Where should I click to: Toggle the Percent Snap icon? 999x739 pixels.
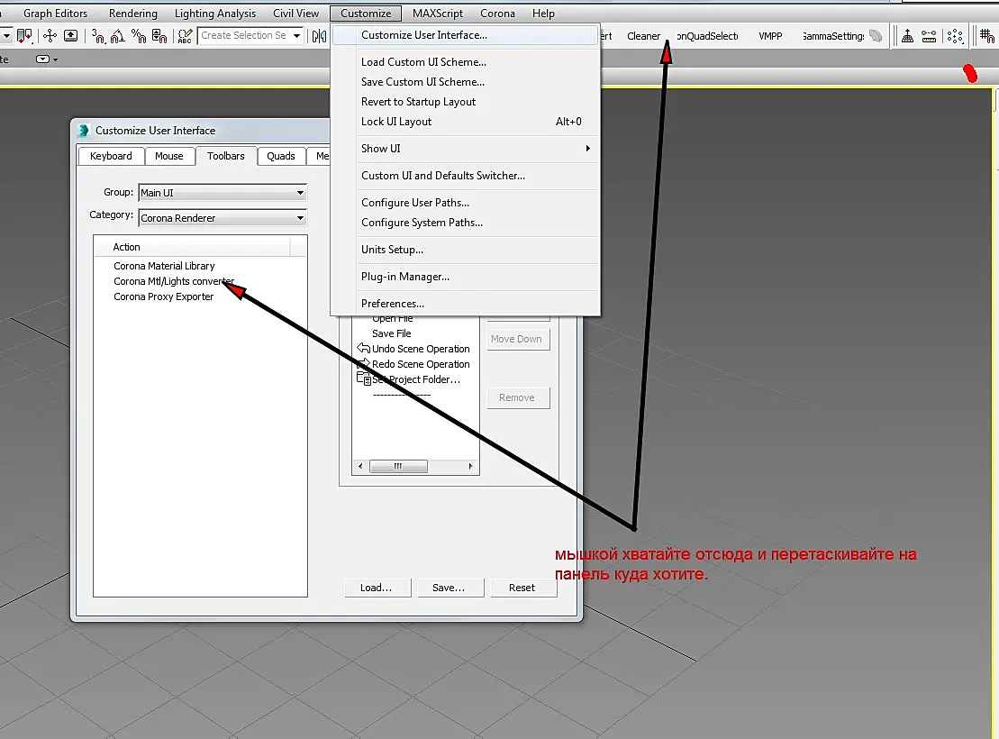138,36
